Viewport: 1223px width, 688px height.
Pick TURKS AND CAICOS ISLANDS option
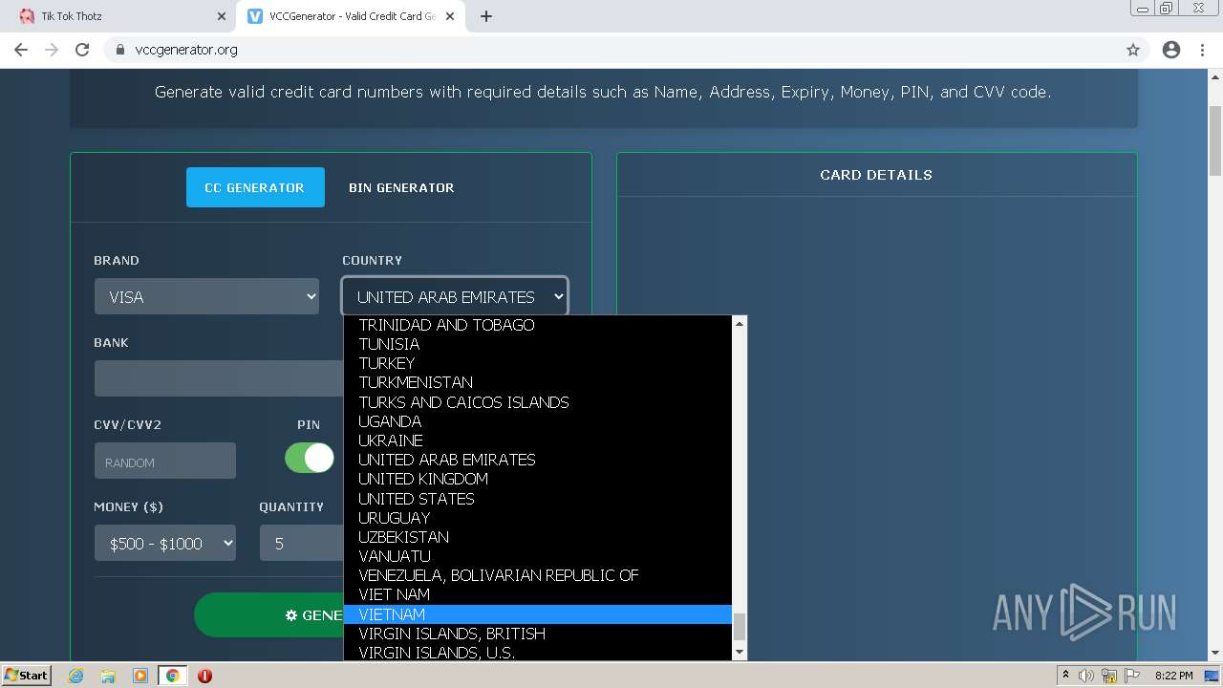pos(538,402)
